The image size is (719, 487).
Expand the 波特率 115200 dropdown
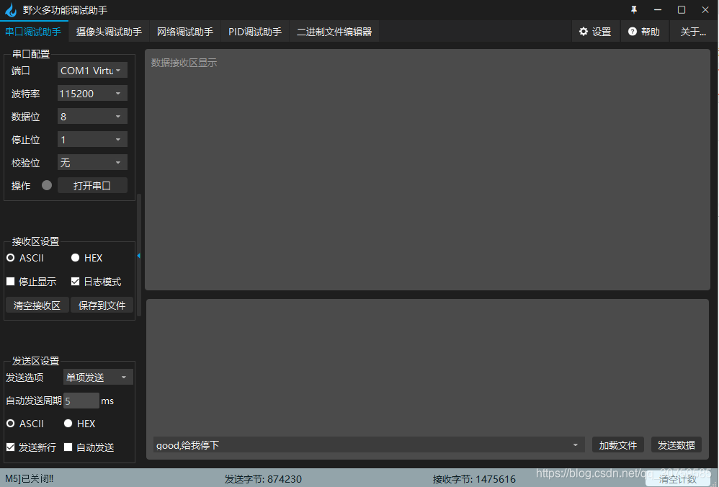point(92,94)
